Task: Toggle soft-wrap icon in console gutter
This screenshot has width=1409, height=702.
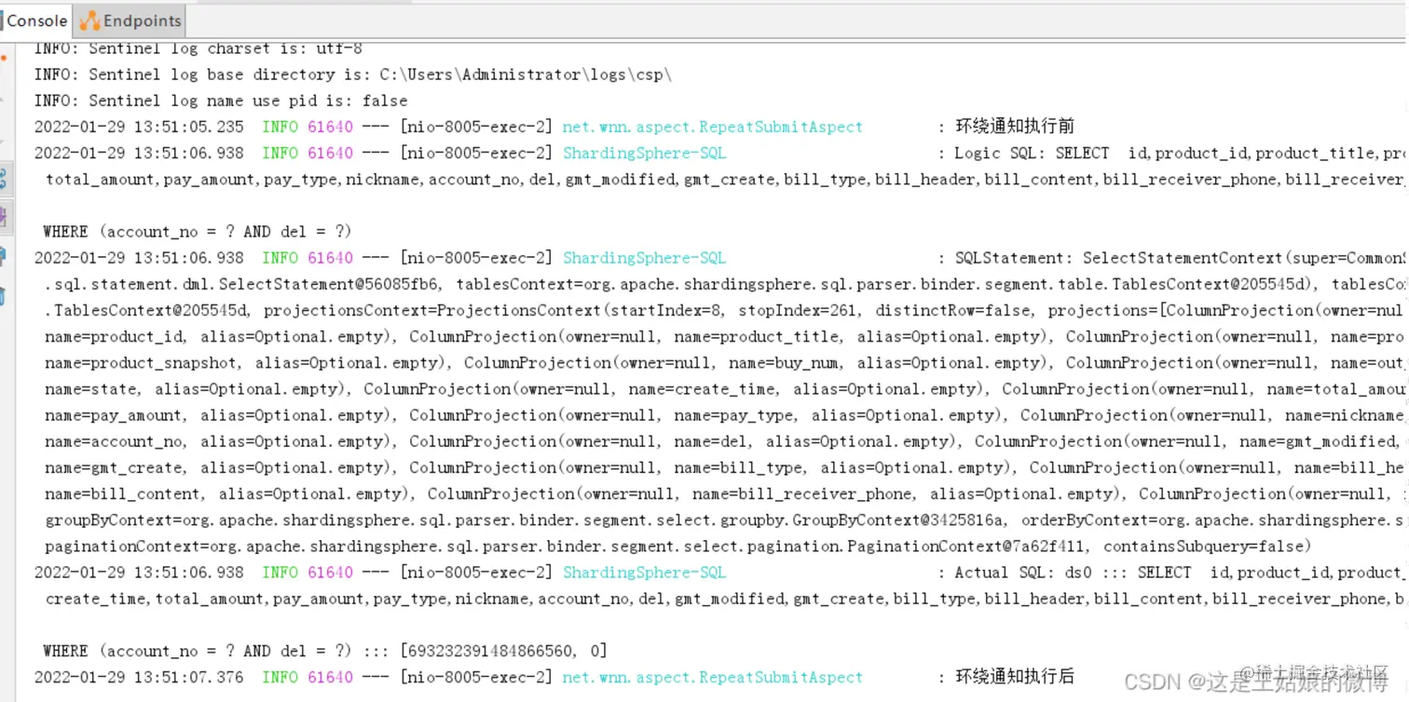Action: [4, 179]
